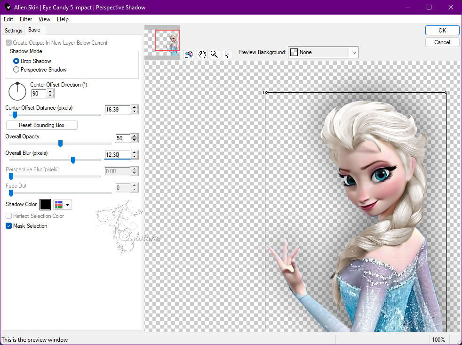Click the Center Offset Distance input field
Screen dimensions: 462x345
[117, 109]
